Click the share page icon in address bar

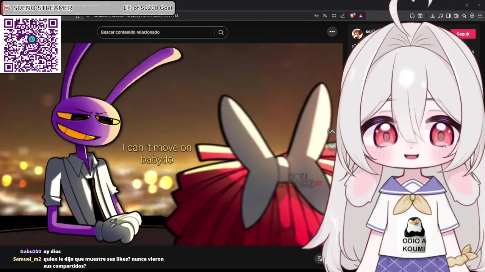[x=343, y=16]
